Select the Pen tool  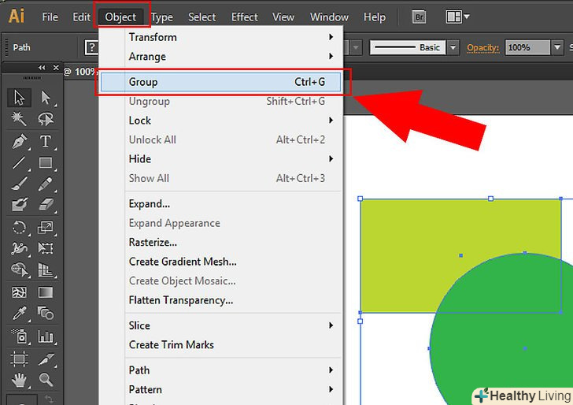[19, 141]
